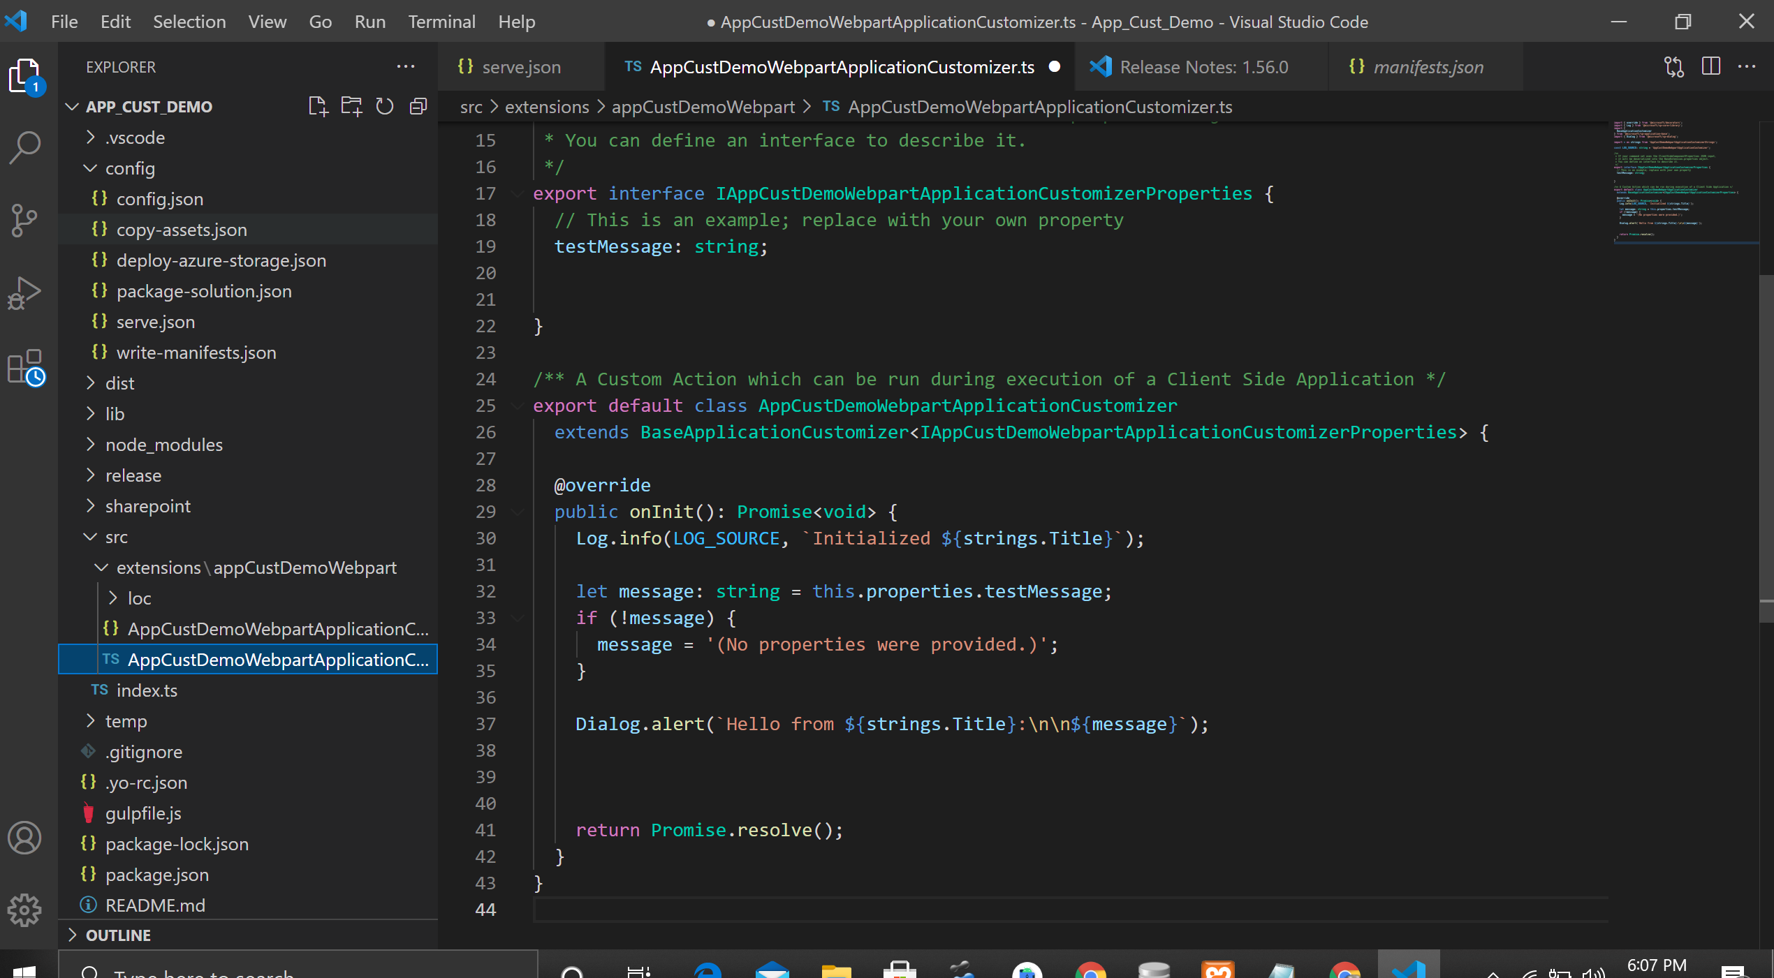Refresh the explorer tree
The height and width of the screenshot is (978, 1774).
pyautogui.click(x=385, y=106)
